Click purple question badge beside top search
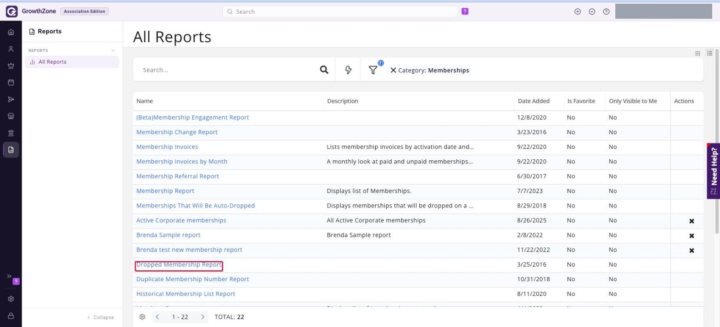 pos(465,11)
